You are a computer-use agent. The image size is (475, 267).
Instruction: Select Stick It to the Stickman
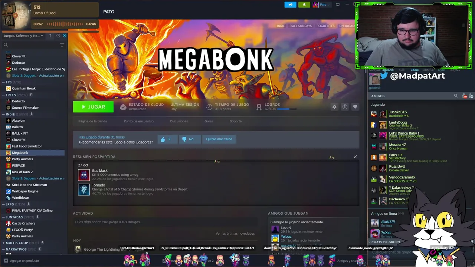click(x=29, y=185)
